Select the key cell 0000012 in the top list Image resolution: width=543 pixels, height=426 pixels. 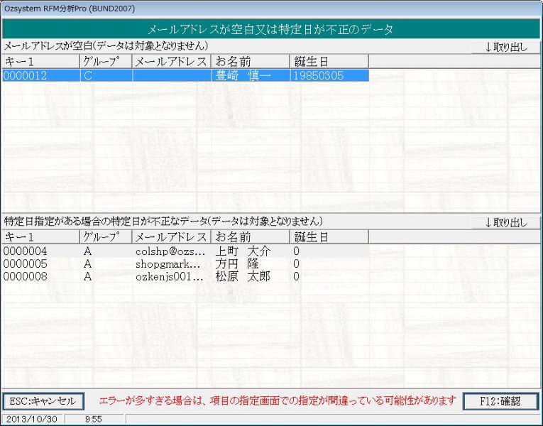41,75
